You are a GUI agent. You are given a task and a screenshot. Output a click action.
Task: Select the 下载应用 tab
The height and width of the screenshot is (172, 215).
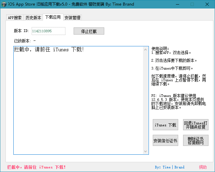click(53, 17)
